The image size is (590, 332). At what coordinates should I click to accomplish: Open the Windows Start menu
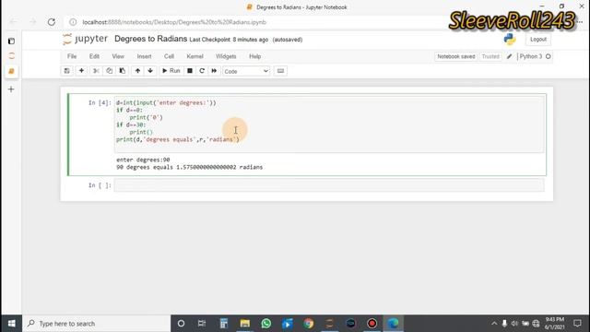pyautogui.click(x=11, y=324)
